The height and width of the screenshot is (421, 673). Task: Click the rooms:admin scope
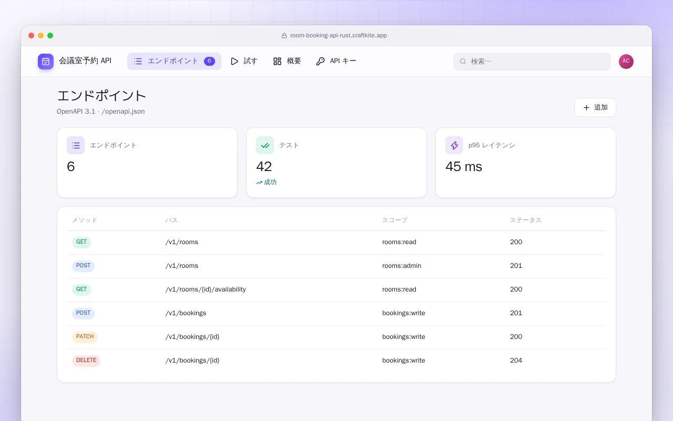click(402, 266)
